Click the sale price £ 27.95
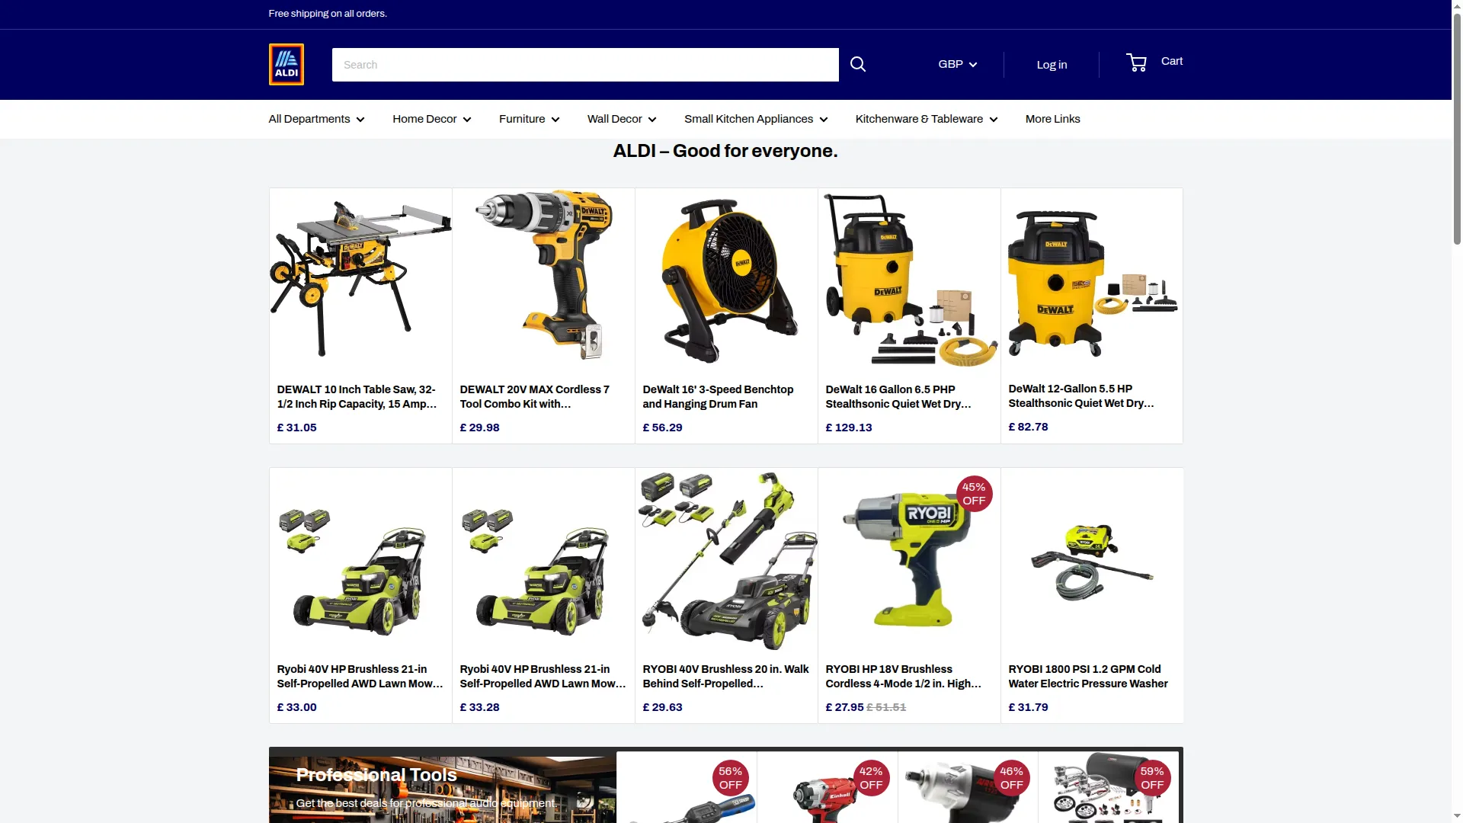Screen dimensions: 1463x823 tap(844, 707)
